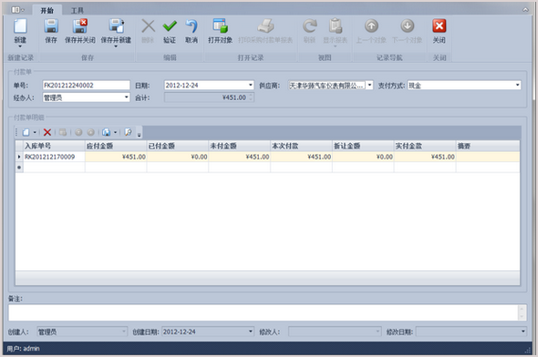
Task: Click the red X delete icon in detail toolbar
Action: [47, 132]
